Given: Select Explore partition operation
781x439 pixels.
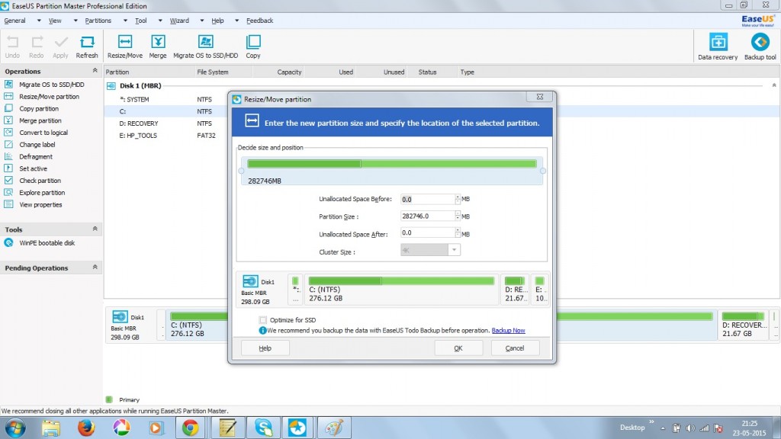Looking at the screenshot, I should point(42,193).
